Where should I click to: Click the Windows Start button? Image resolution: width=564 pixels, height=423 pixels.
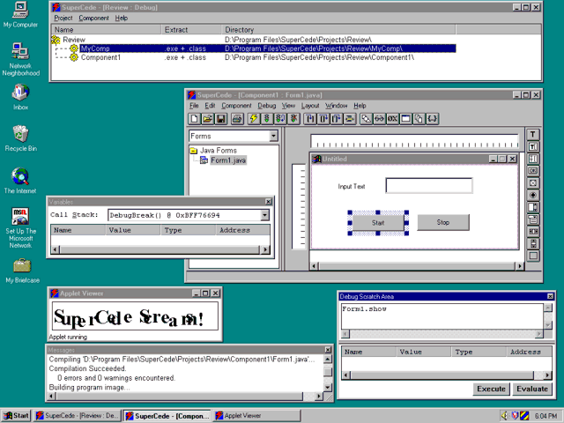point(16,415)
